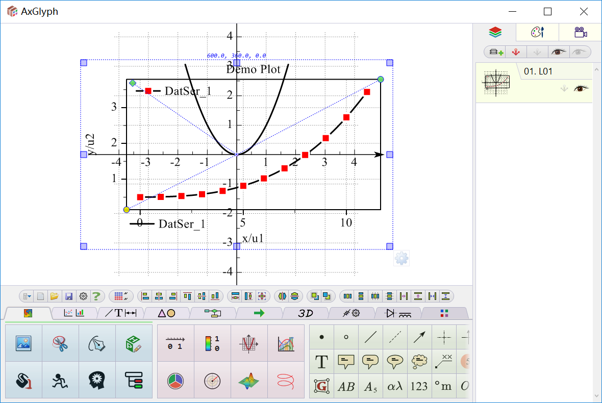Open the menu list dropdown button

pos(27,296)
